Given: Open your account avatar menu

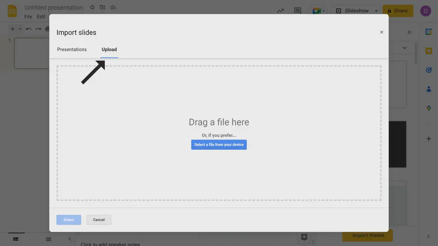Looking at the screenshot, I should 426,10.
